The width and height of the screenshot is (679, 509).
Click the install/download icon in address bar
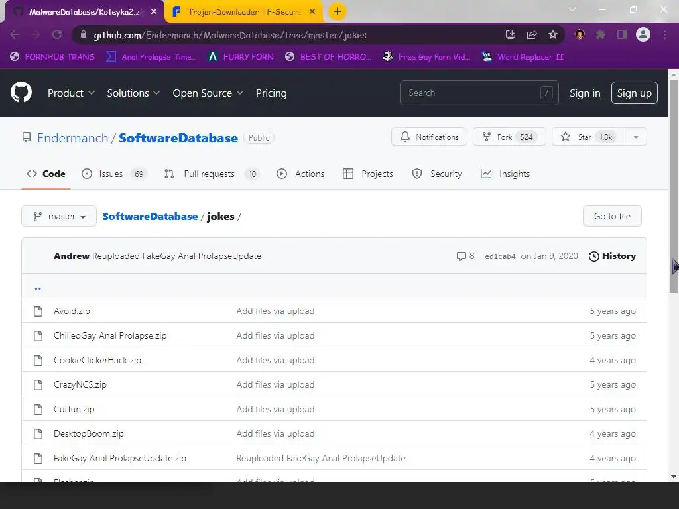click(x=511, y=34)
